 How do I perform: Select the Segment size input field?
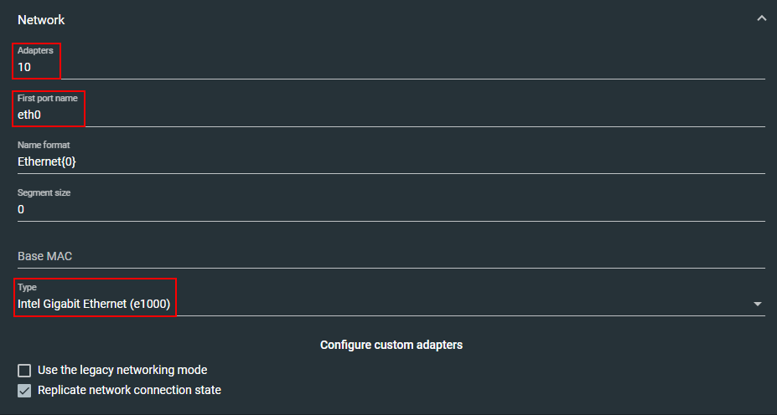click(x=391, y=209)
